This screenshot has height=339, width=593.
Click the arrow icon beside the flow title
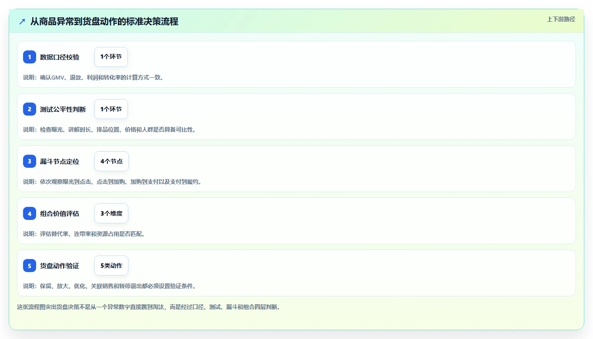(x=22, y=21)
